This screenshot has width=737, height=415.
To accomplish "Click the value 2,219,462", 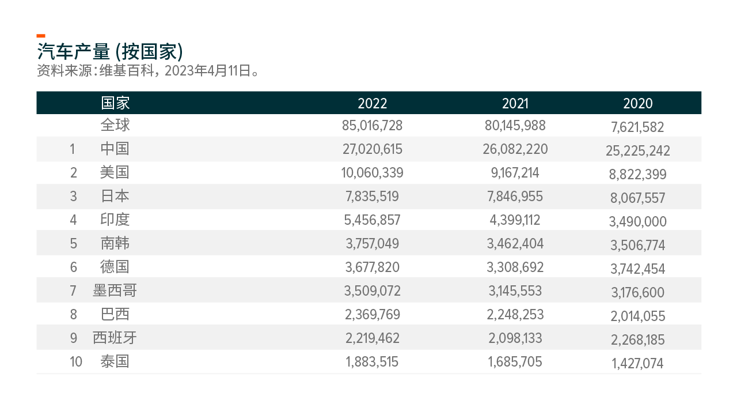I will click(373, 338).
